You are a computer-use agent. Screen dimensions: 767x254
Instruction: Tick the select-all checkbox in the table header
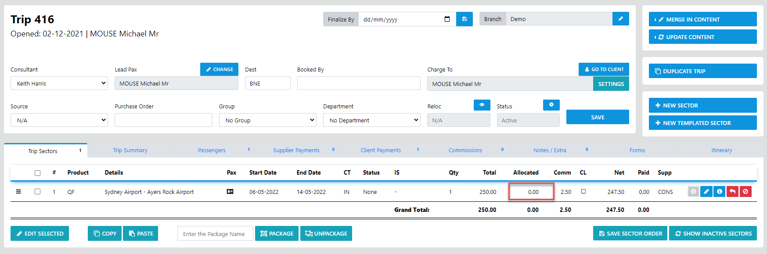coord(38,173)
